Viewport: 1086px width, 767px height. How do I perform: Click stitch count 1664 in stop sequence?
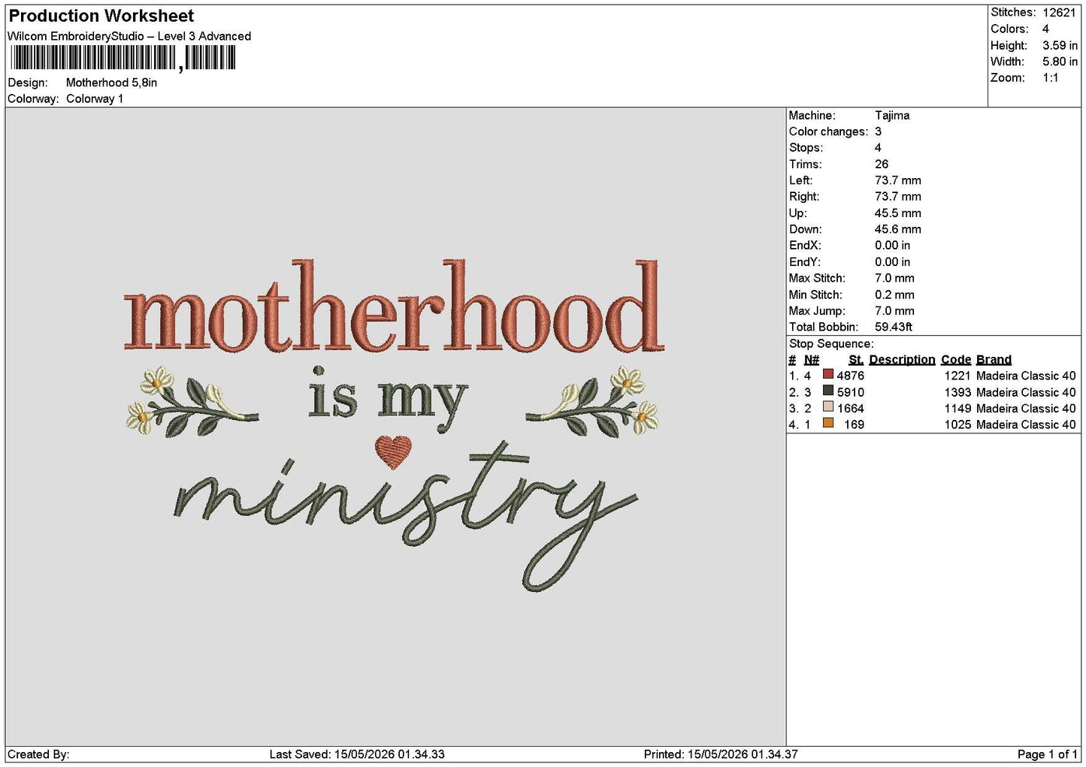point(851,409)
